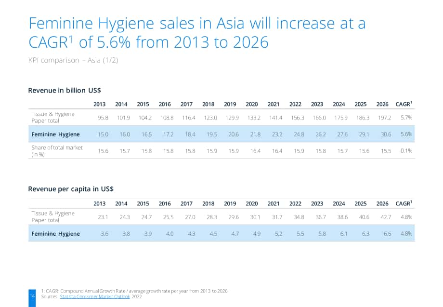Click the 2013 header in the per capita table
Image resolution: width=443 pixels, height=307 pixels.
[100, 203]
